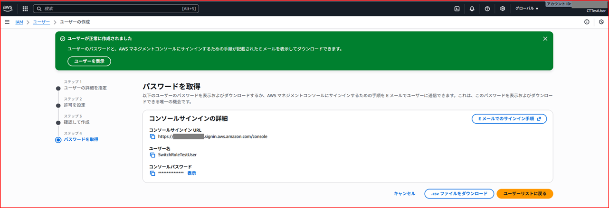Click the ユーザーの作成 breadcrumb text

click(75, 22)
